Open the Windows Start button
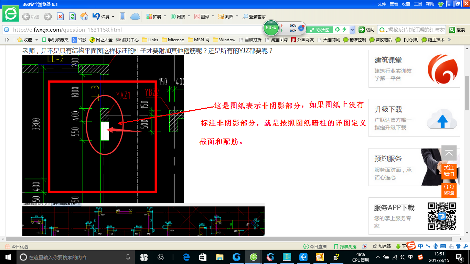 click(x=8, y=257)
